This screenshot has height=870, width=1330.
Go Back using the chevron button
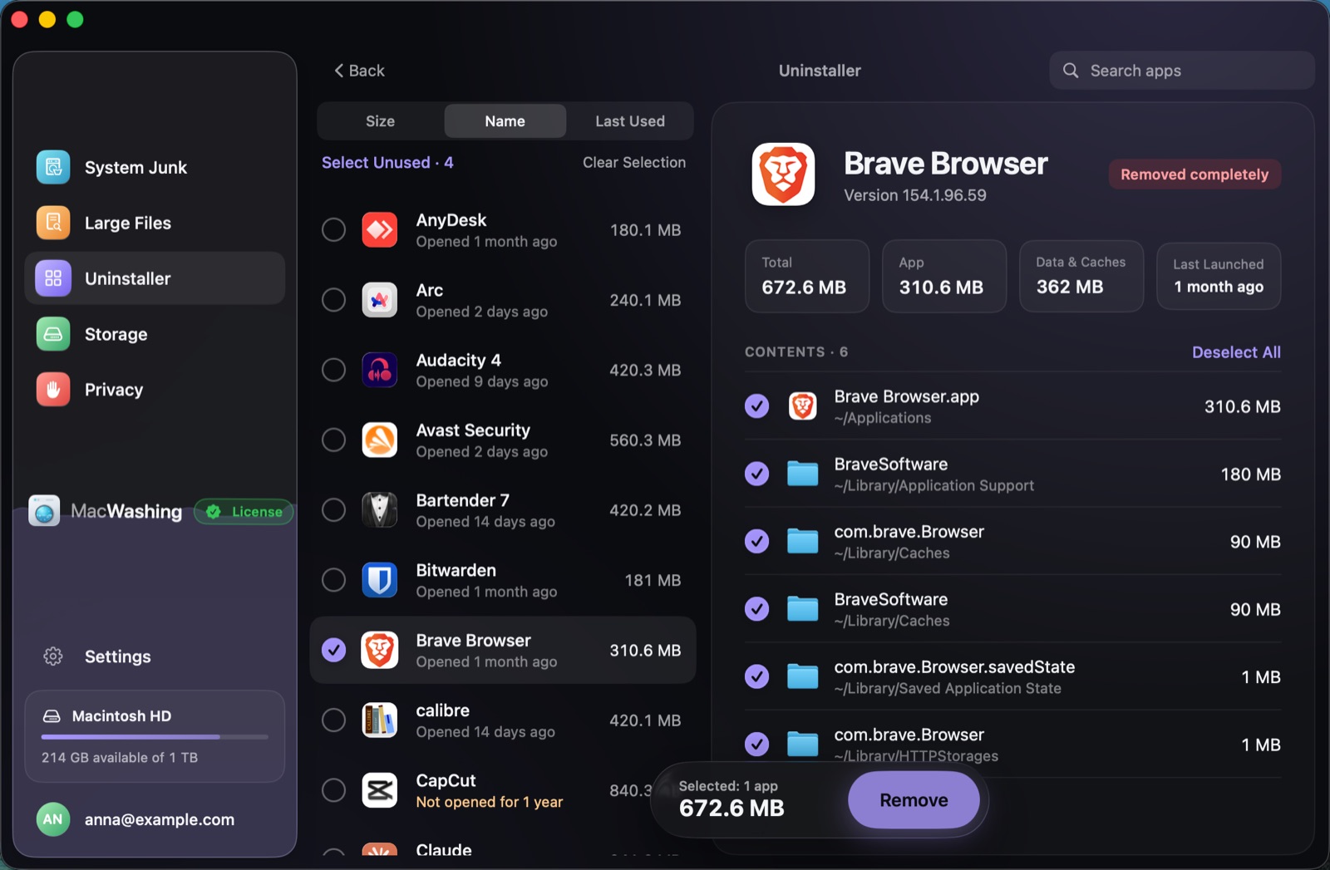click(x=359, y=71)
